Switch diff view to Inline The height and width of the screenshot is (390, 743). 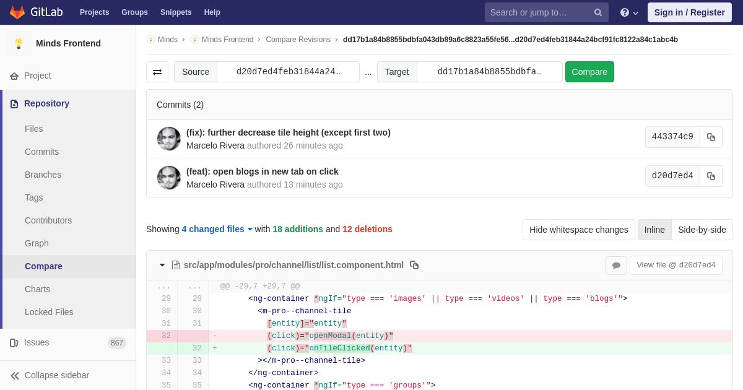point(654,230)
